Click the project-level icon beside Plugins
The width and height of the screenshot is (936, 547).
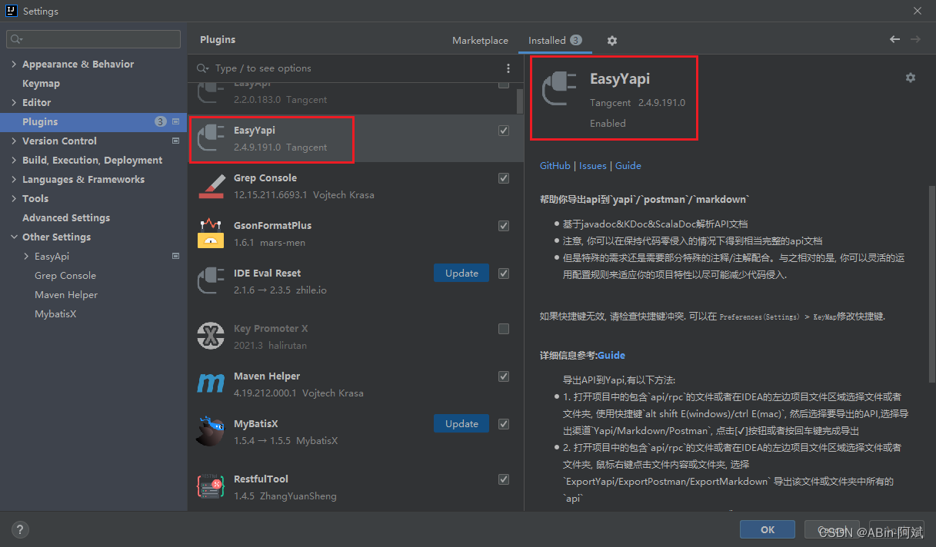tap(175, 121)
